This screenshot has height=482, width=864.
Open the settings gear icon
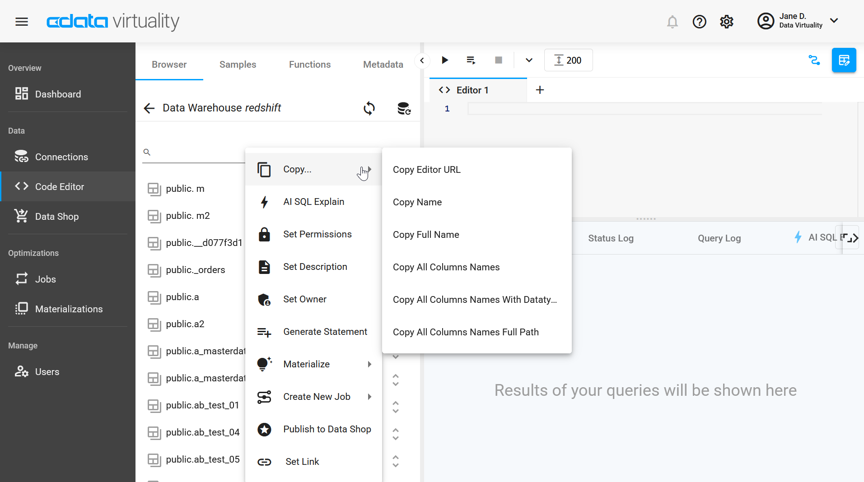726,21
